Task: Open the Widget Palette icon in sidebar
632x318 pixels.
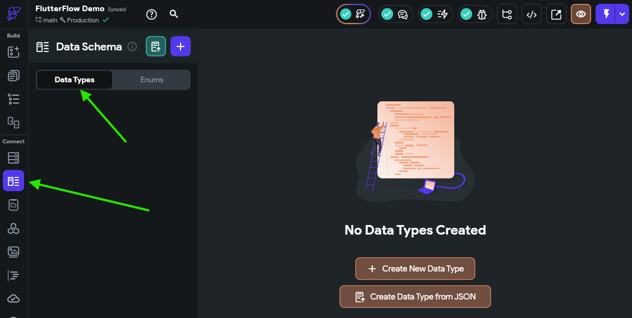Action: tap(13, 52)
